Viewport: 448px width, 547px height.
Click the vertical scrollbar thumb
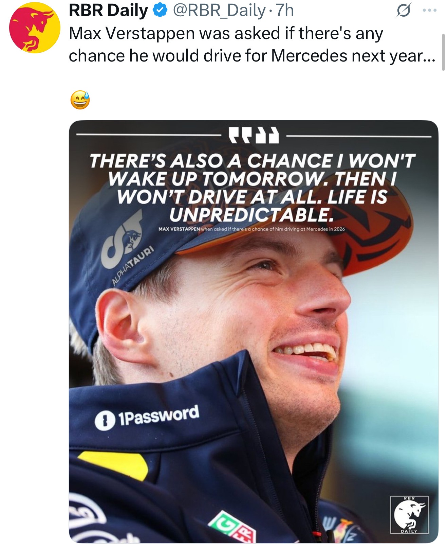(443, 52)
